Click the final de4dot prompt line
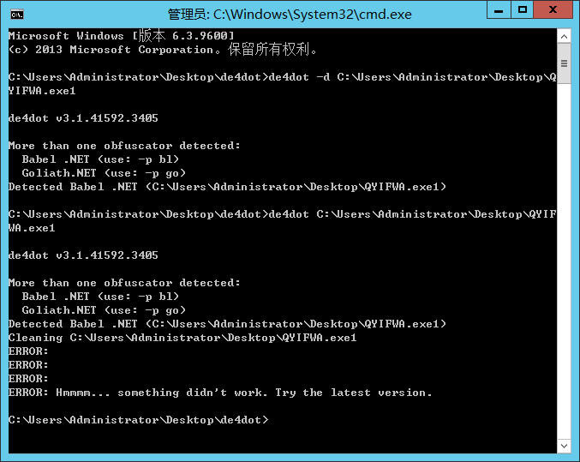Viewport: 580px width, 462px height. [x=138, y=420]
